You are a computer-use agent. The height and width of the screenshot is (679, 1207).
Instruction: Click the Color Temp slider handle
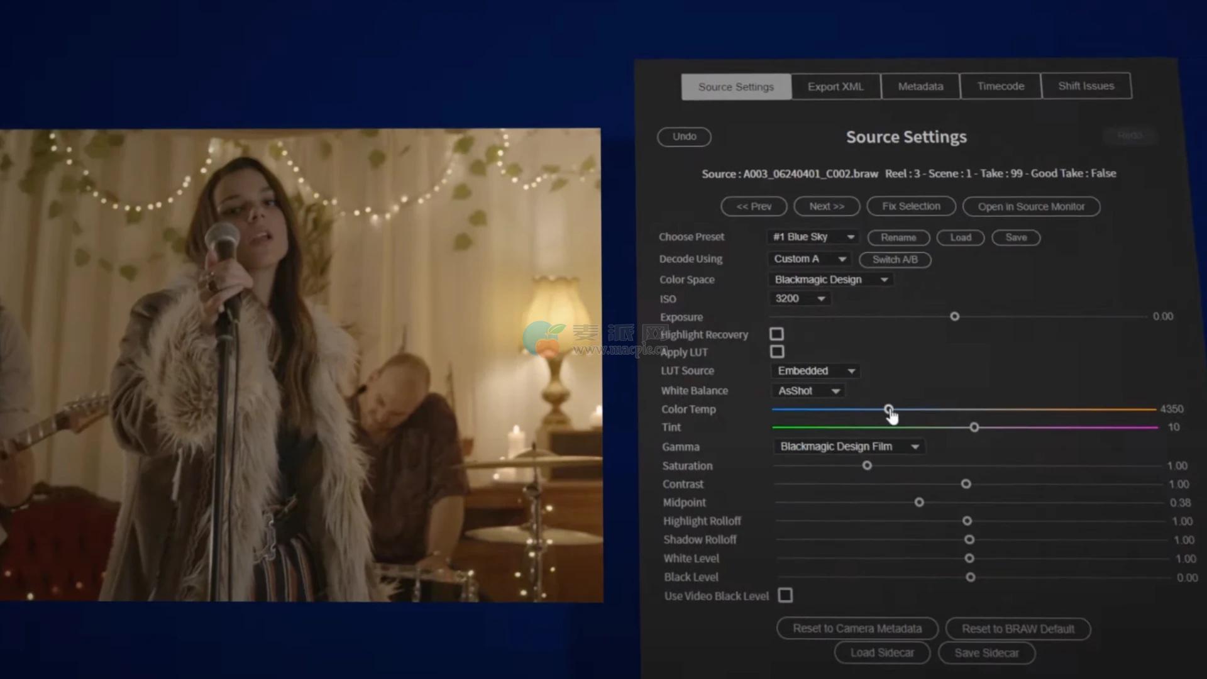tap(888, 409)
